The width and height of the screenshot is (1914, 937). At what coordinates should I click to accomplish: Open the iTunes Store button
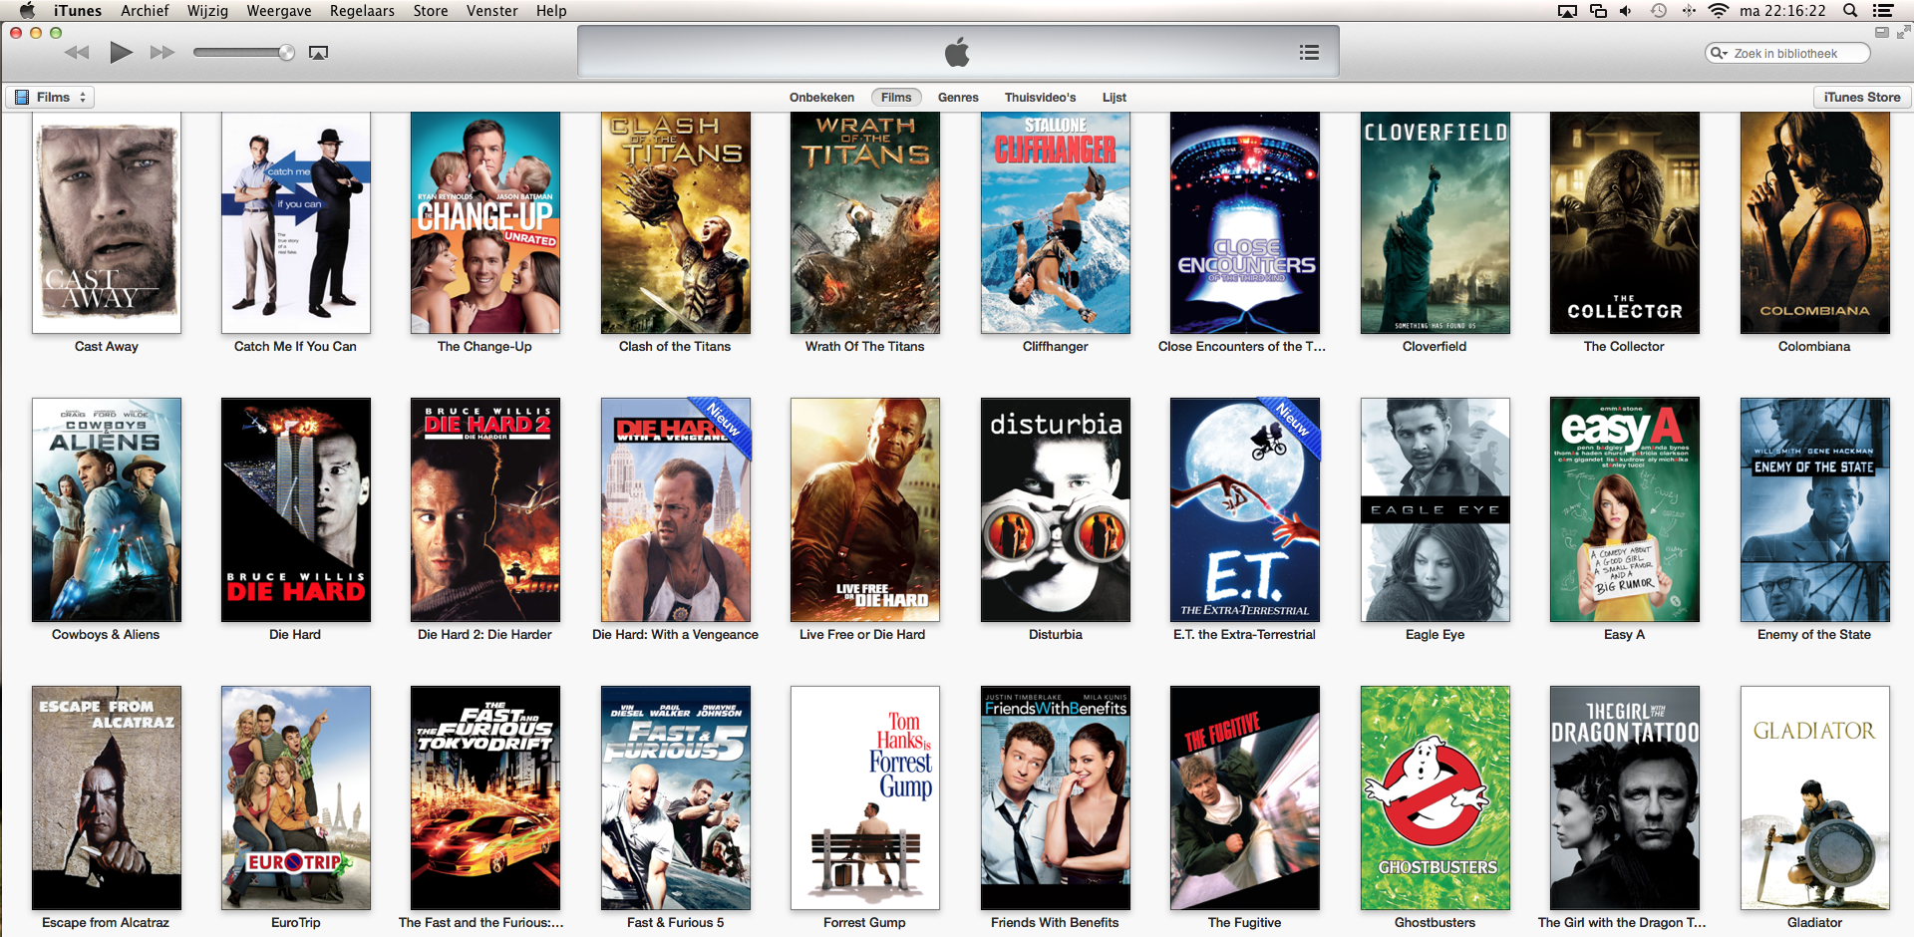[1861, 97]
